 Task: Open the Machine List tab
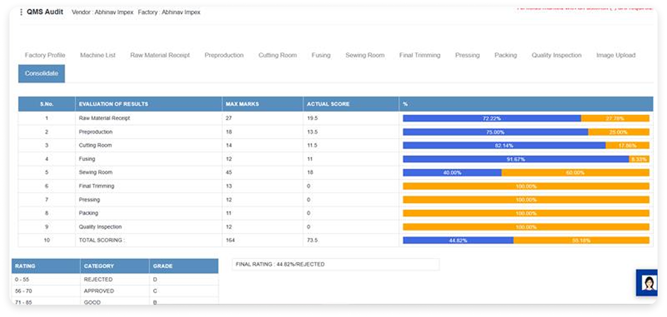(x=98, y=55)
